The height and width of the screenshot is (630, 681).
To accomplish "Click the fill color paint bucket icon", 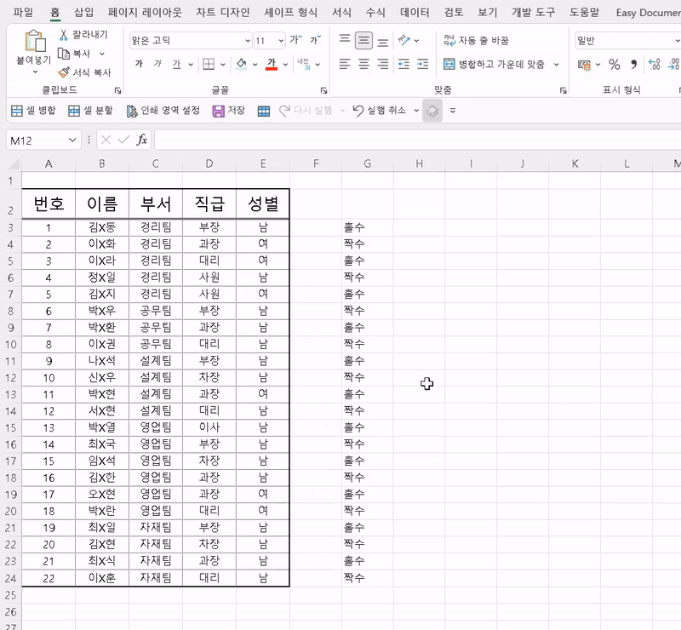I will (242, 65).
